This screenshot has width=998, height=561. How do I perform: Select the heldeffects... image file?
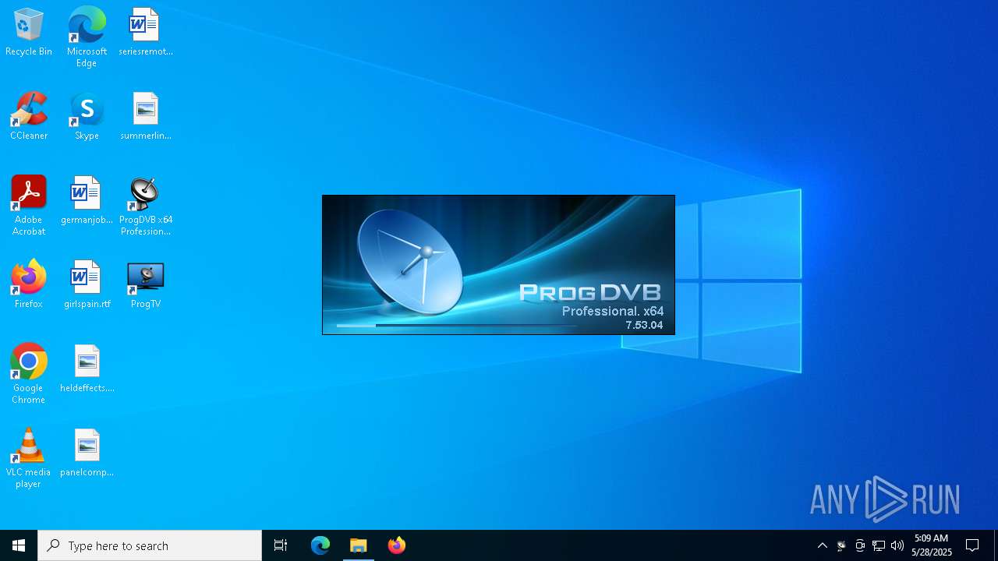pos(87,369)
